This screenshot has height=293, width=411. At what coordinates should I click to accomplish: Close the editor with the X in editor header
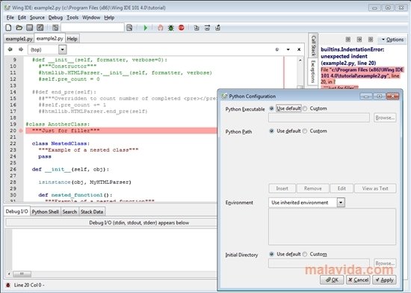299,49
